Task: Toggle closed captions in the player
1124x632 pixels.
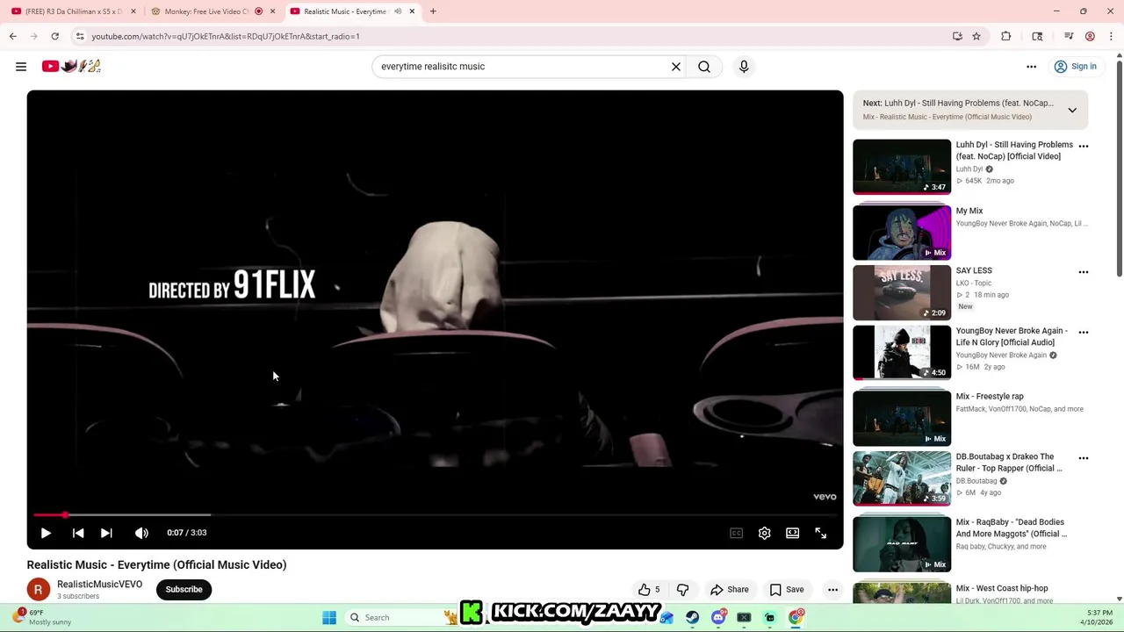Action: [736, 533]
